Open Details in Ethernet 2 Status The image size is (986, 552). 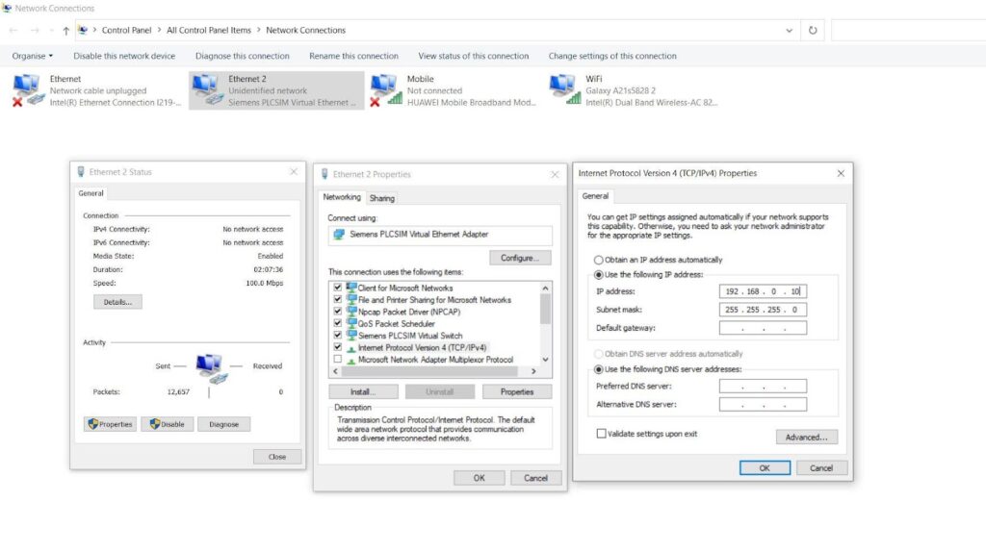[117, 302]
